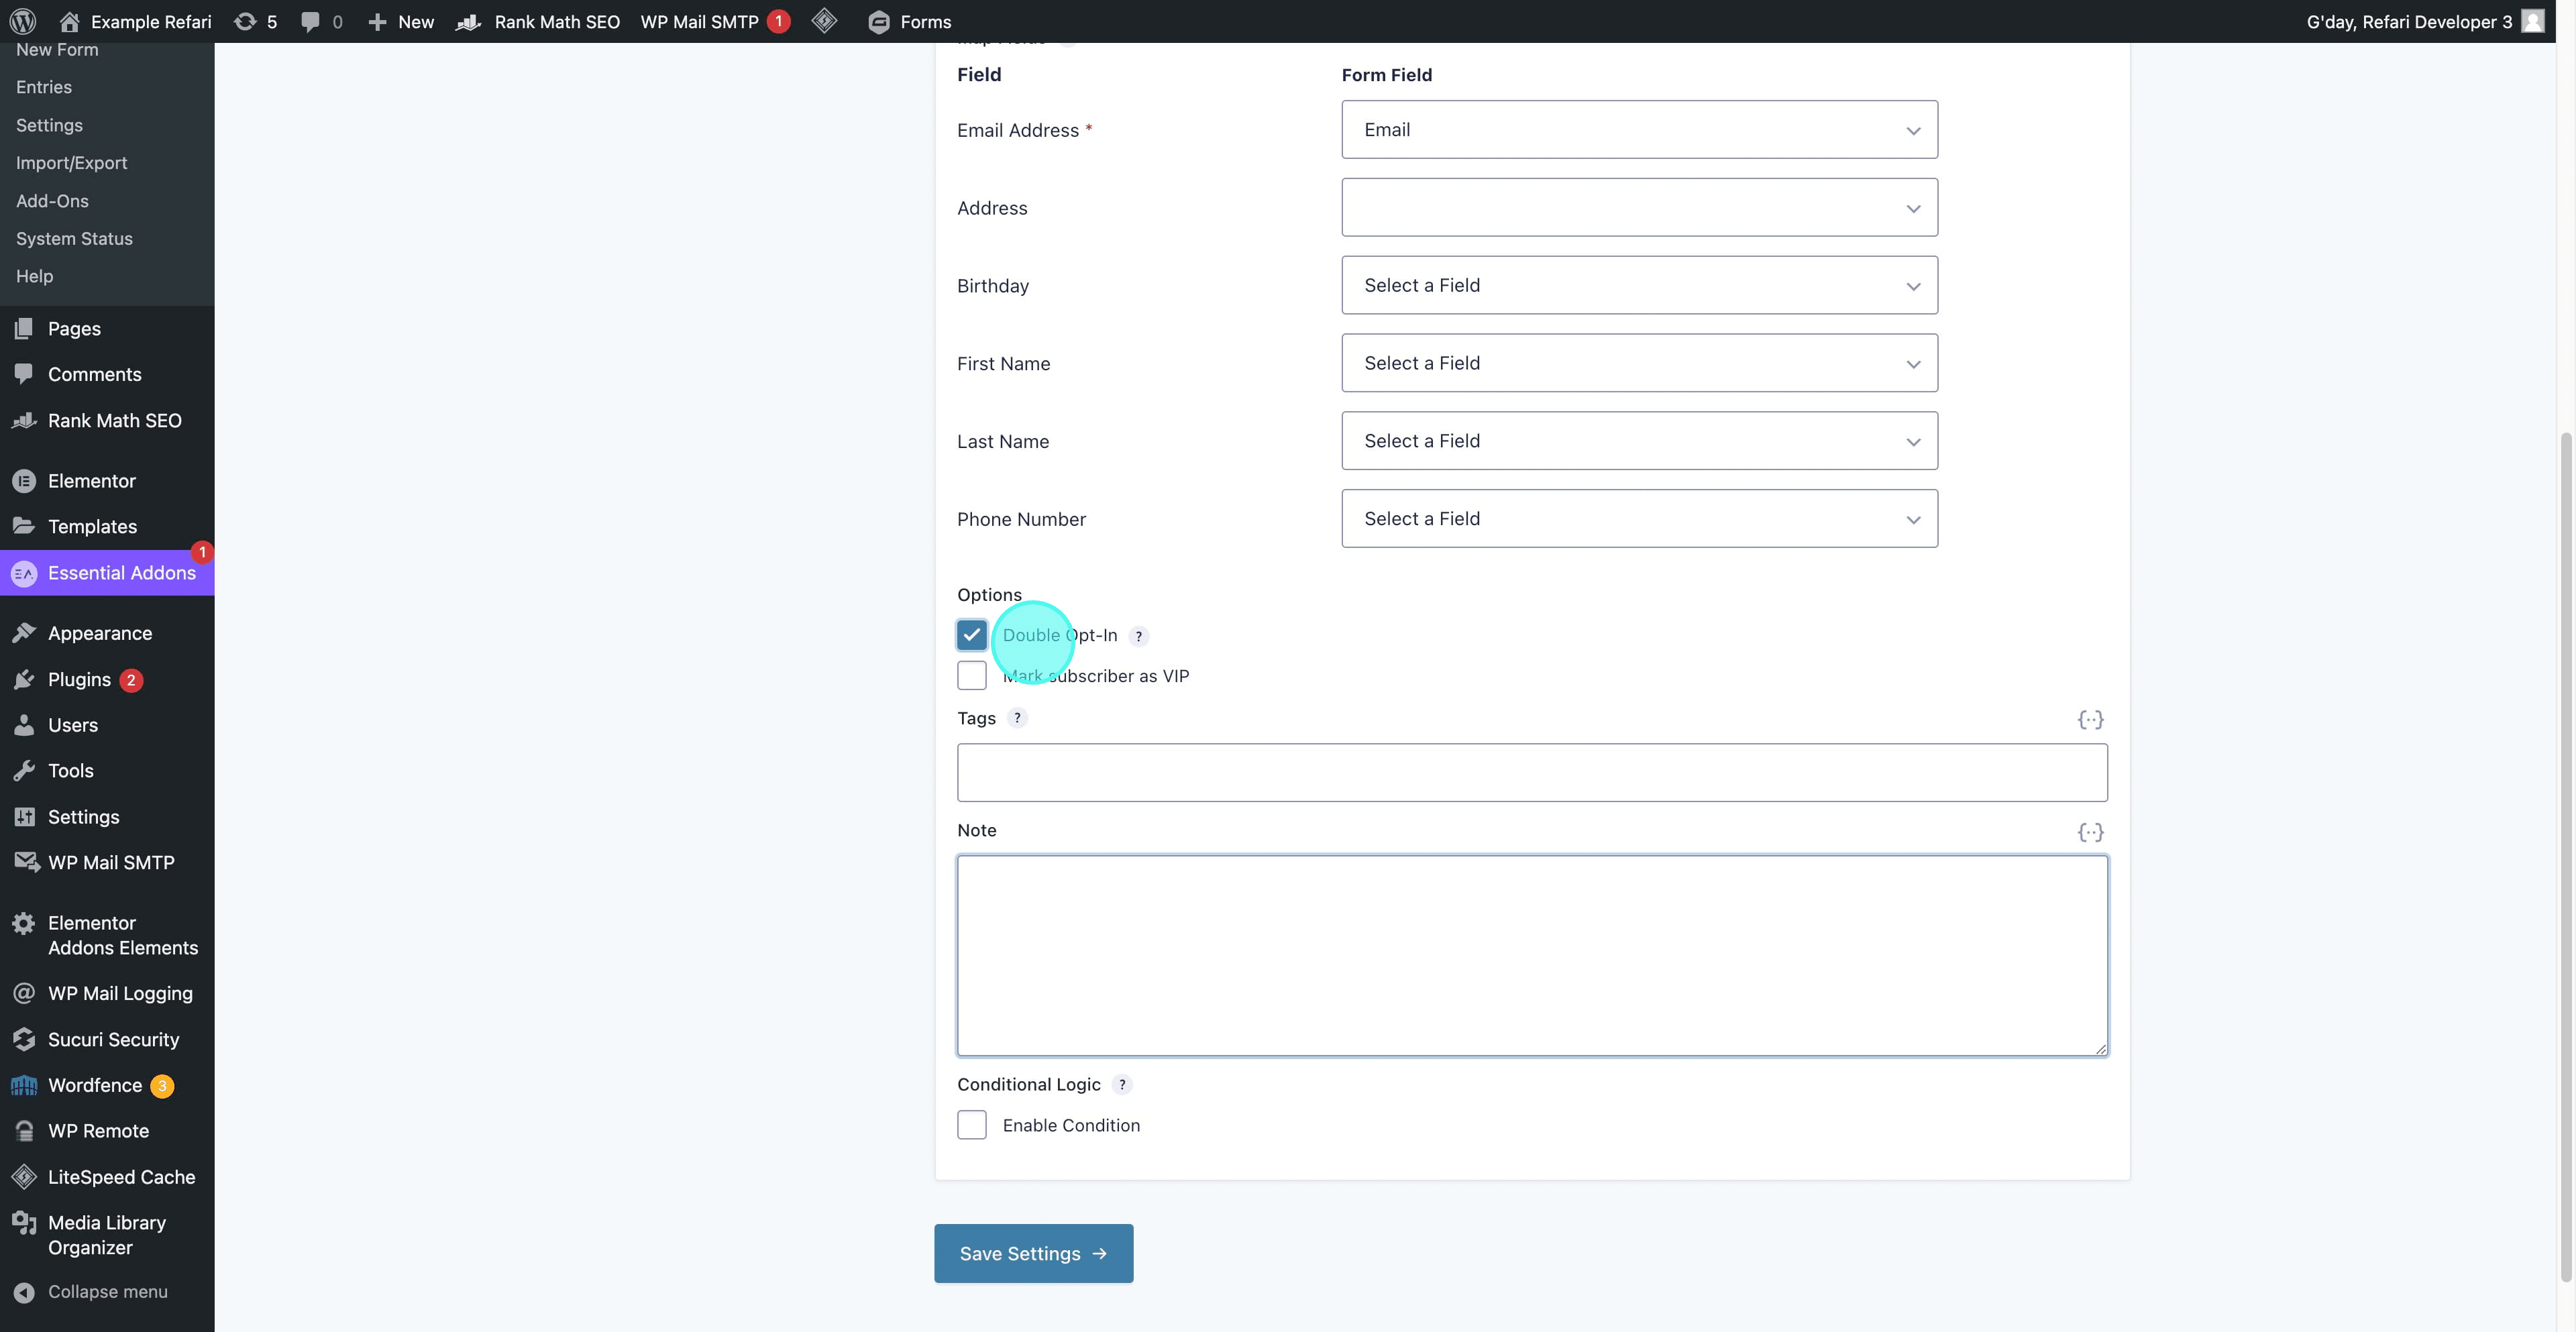Click the help icon next to Double Opt-In
The width and height of the screenshot is (2576, 1332).
point(1138,636)
